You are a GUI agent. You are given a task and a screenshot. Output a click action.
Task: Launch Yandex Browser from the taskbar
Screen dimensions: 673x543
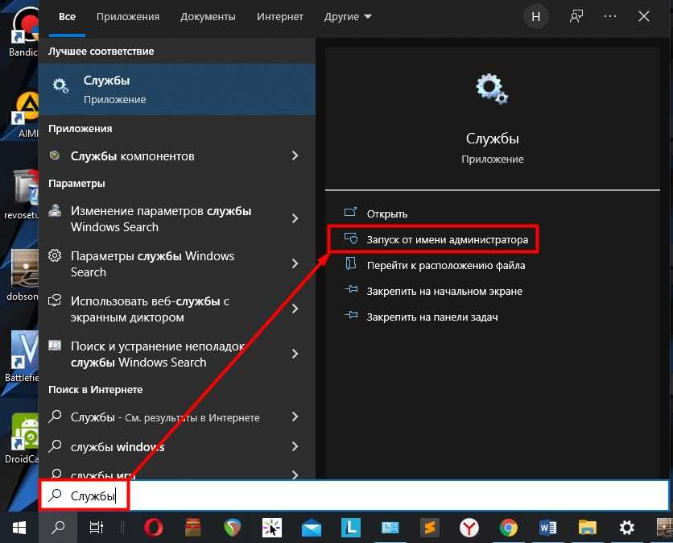click(x=469, y=528)
